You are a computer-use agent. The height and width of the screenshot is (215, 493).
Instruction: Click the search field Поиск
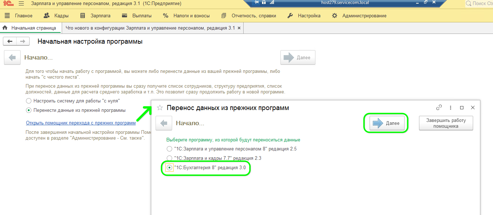[x=479, y=4]
